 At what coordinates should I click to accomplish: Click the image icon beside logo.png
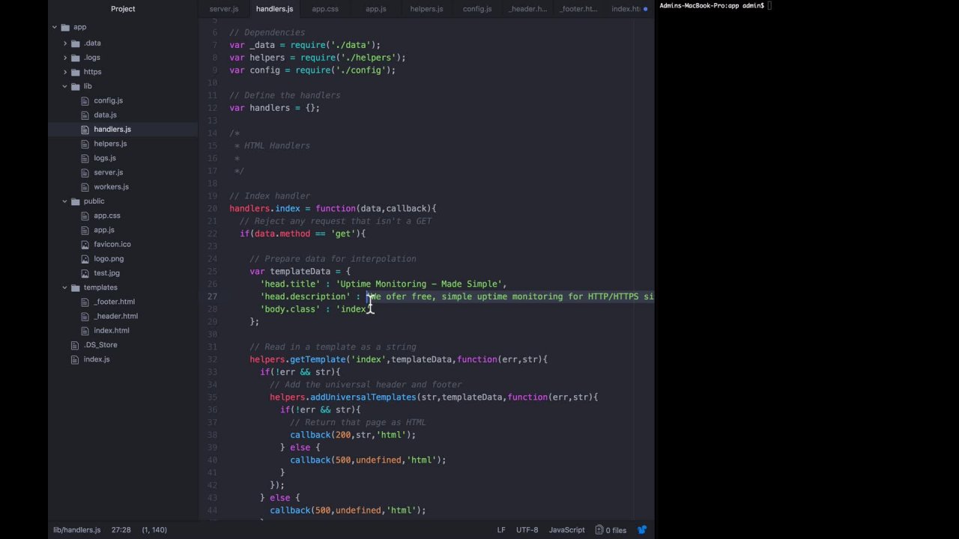(85, 259)
